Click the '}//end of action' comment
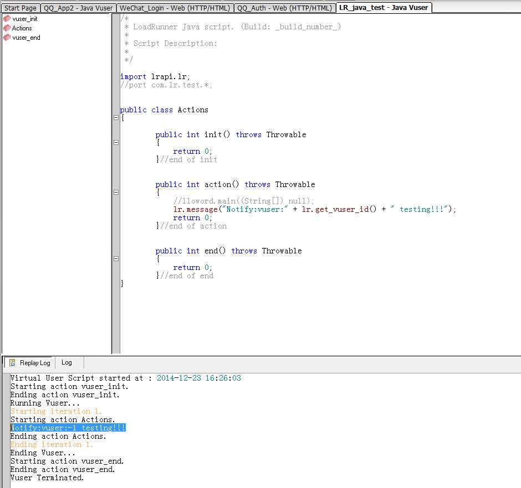 [191, 226]
